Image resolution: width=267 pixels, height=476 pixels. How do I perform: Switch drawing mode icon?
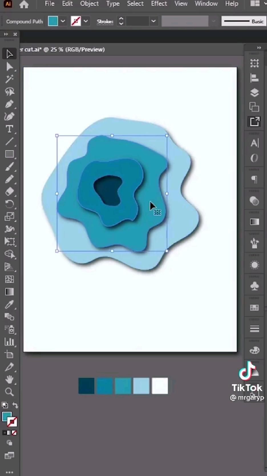point(9,443)
